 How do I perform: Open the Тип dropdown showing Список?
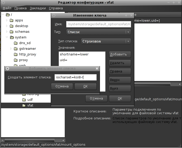pos(99,32)
